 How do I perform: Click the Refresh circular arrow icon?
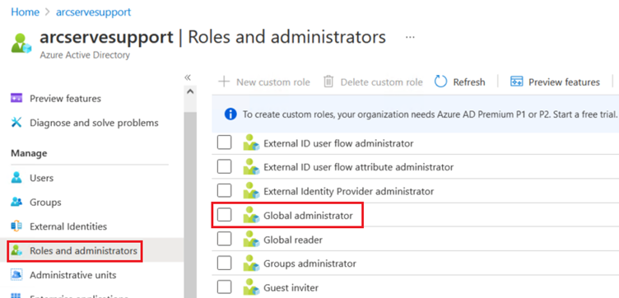pyautogui.click(x=440, y=81)
